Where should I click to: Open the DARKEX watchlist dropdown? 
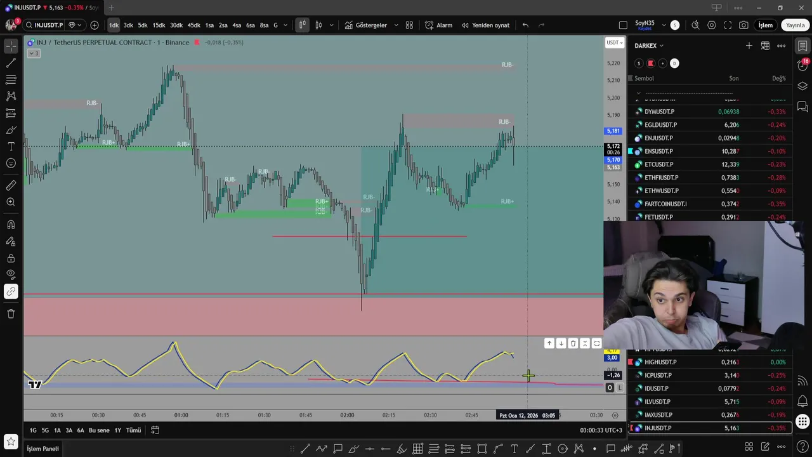[649, 46]
